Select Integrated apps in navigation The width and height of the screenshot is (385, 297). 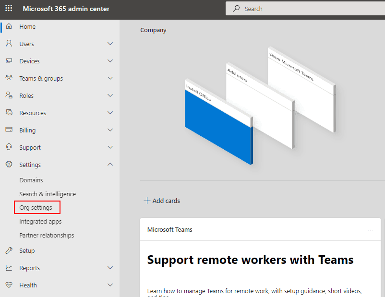click(40, 222)
